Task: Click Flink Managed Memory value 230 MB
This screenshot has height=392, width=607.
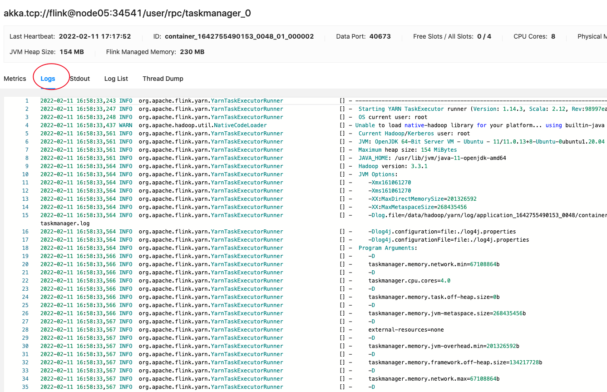Action: (x=192, y=52)
